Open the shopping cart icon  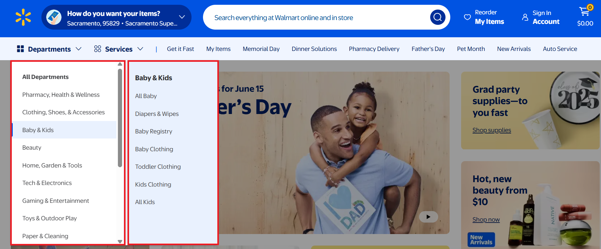tap(584, 11)
